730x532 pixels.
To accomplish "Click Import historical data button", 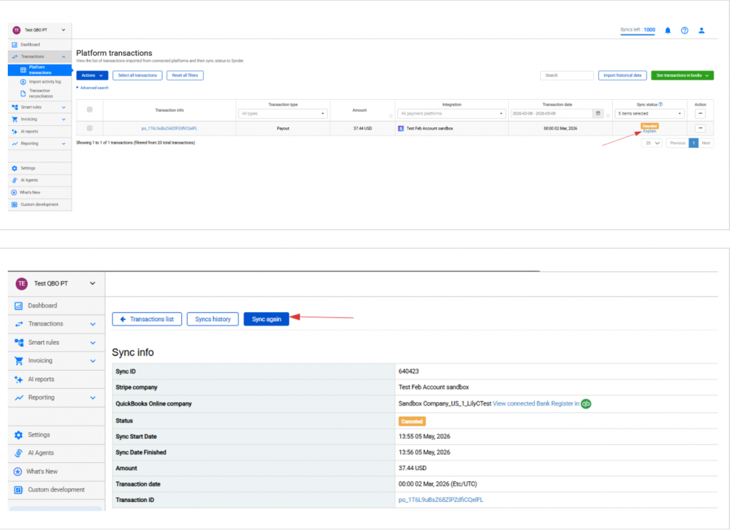I will 622,75.
